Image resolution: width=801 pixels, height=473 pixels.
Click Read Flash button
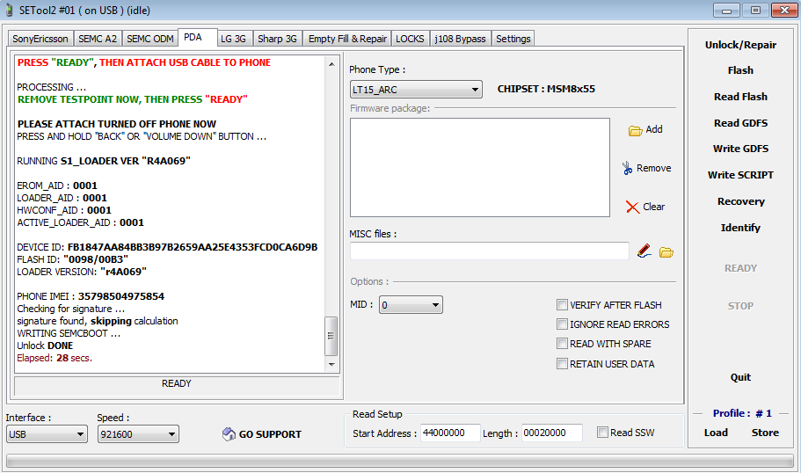[740, 97]
